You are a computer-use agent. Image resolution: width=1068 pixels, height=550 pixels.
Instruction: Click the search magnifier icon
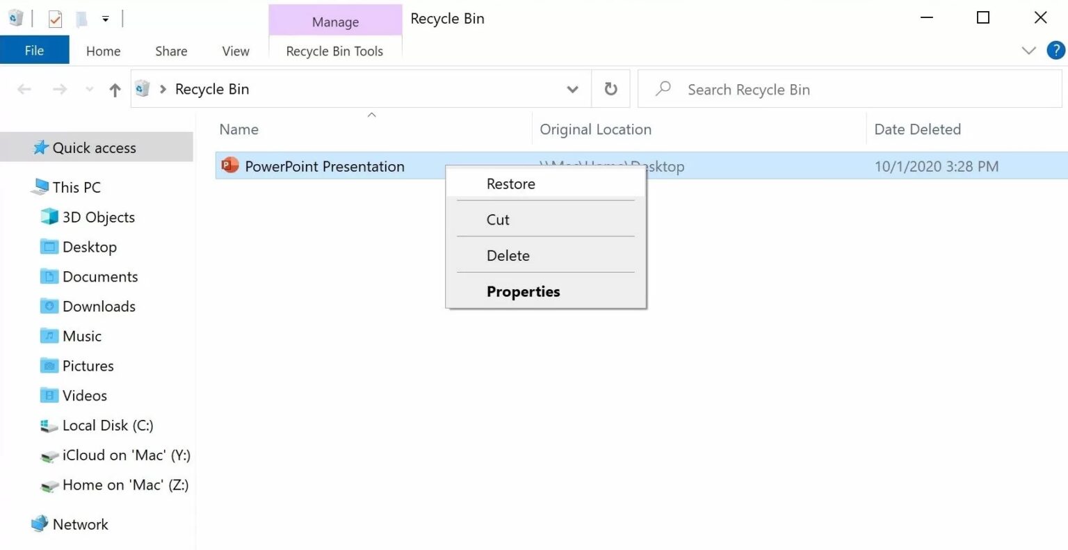pyautogui.click(x=662, y=89)
